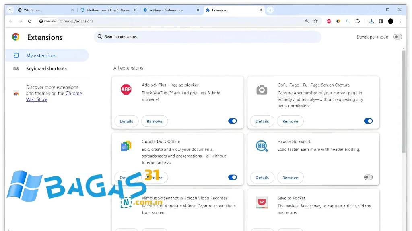Close the What's new tab
412x231 pixels.
pyautogui.click(x=72, y=10)
